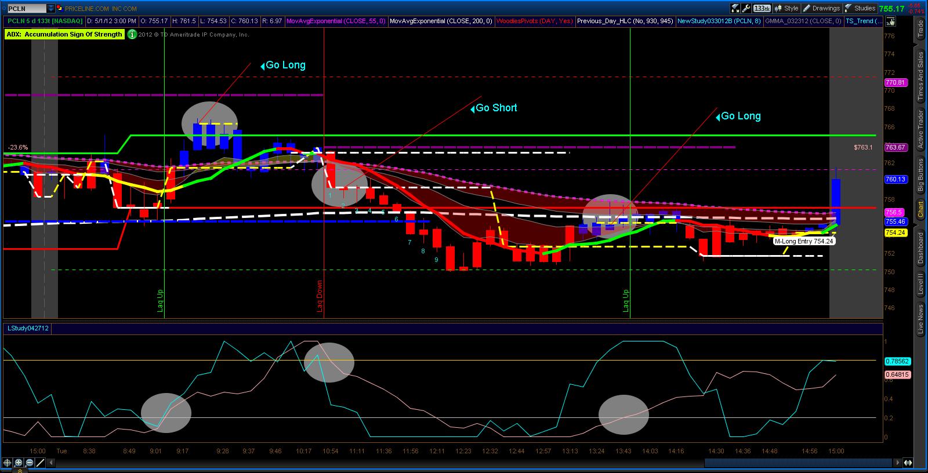Image resolution: width=928 pixels, height=473 pixels.
Task: Click the horizontal time scrollbar thumb
Action: (799, 463)
